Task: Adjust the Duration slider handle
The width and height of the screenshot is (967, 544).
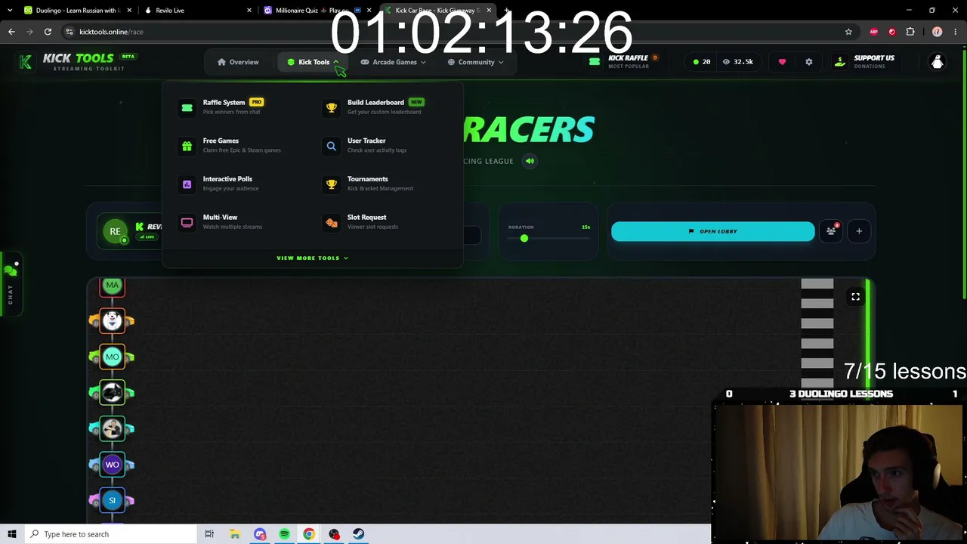Action: [524, 239]
